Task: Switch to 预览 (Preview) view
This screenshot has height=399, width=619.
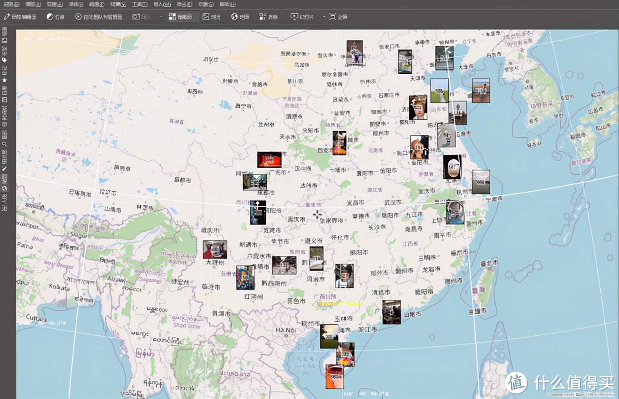Action: pos(211,17)
